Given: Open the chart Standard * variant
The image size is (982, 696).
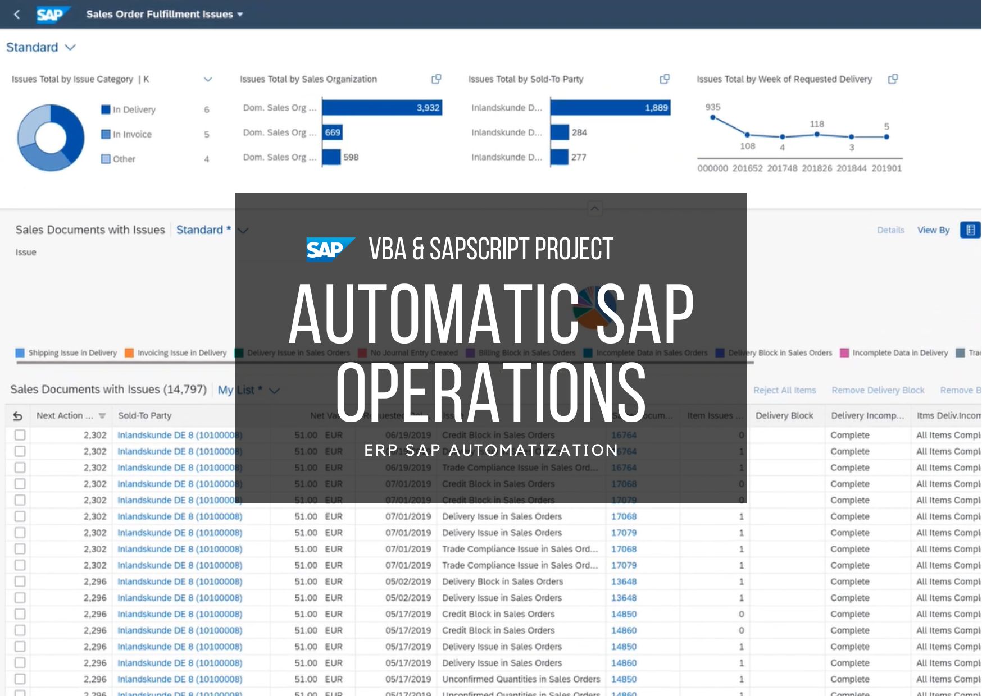Looking at the screenshot, I should pos(212,230).
